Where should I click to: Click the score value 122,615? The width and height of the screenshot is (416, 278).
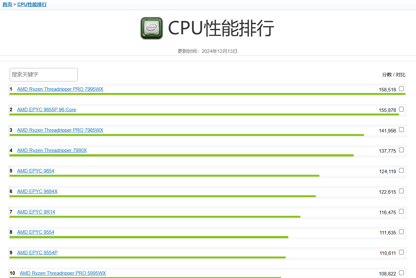[x=387, y=192]
